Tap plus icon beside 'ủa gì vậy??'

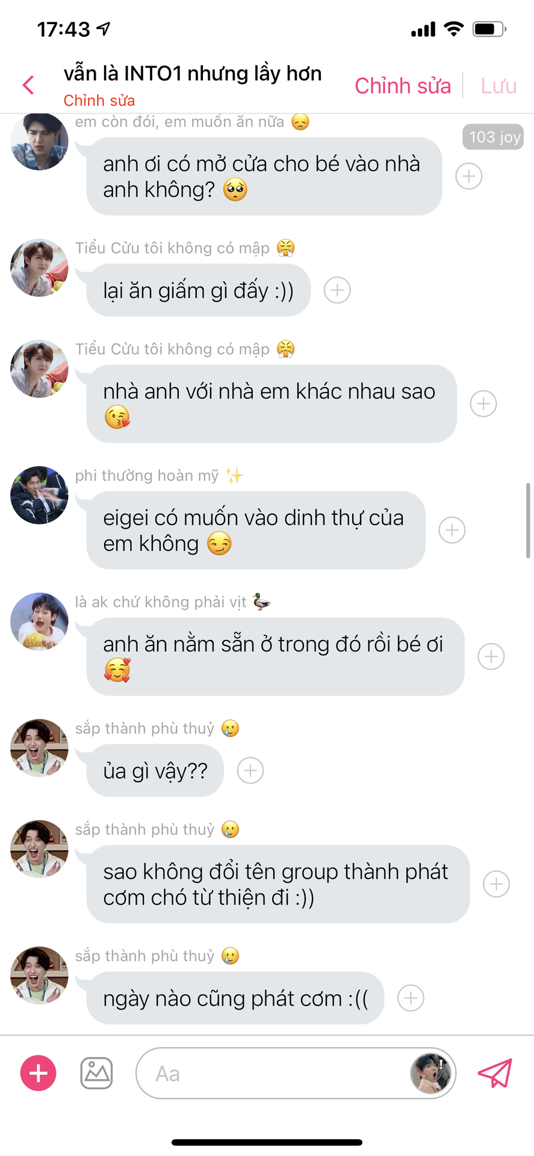[x=250, y=771]
